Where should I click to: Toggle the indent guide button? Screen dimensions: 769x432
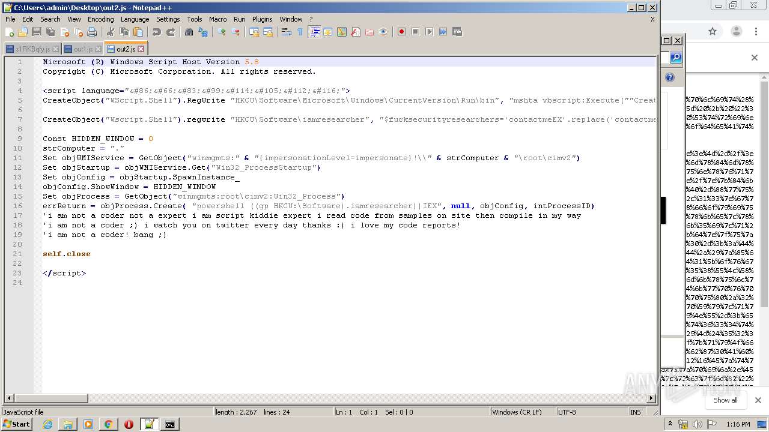click(314, 32)
